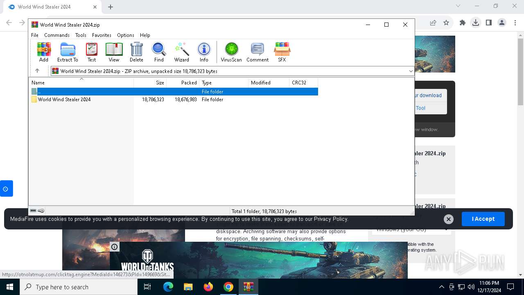Switch to WinRAR on the taskbar
The image size is (524, 295).
pyautogui.click(x=248, y=287)
